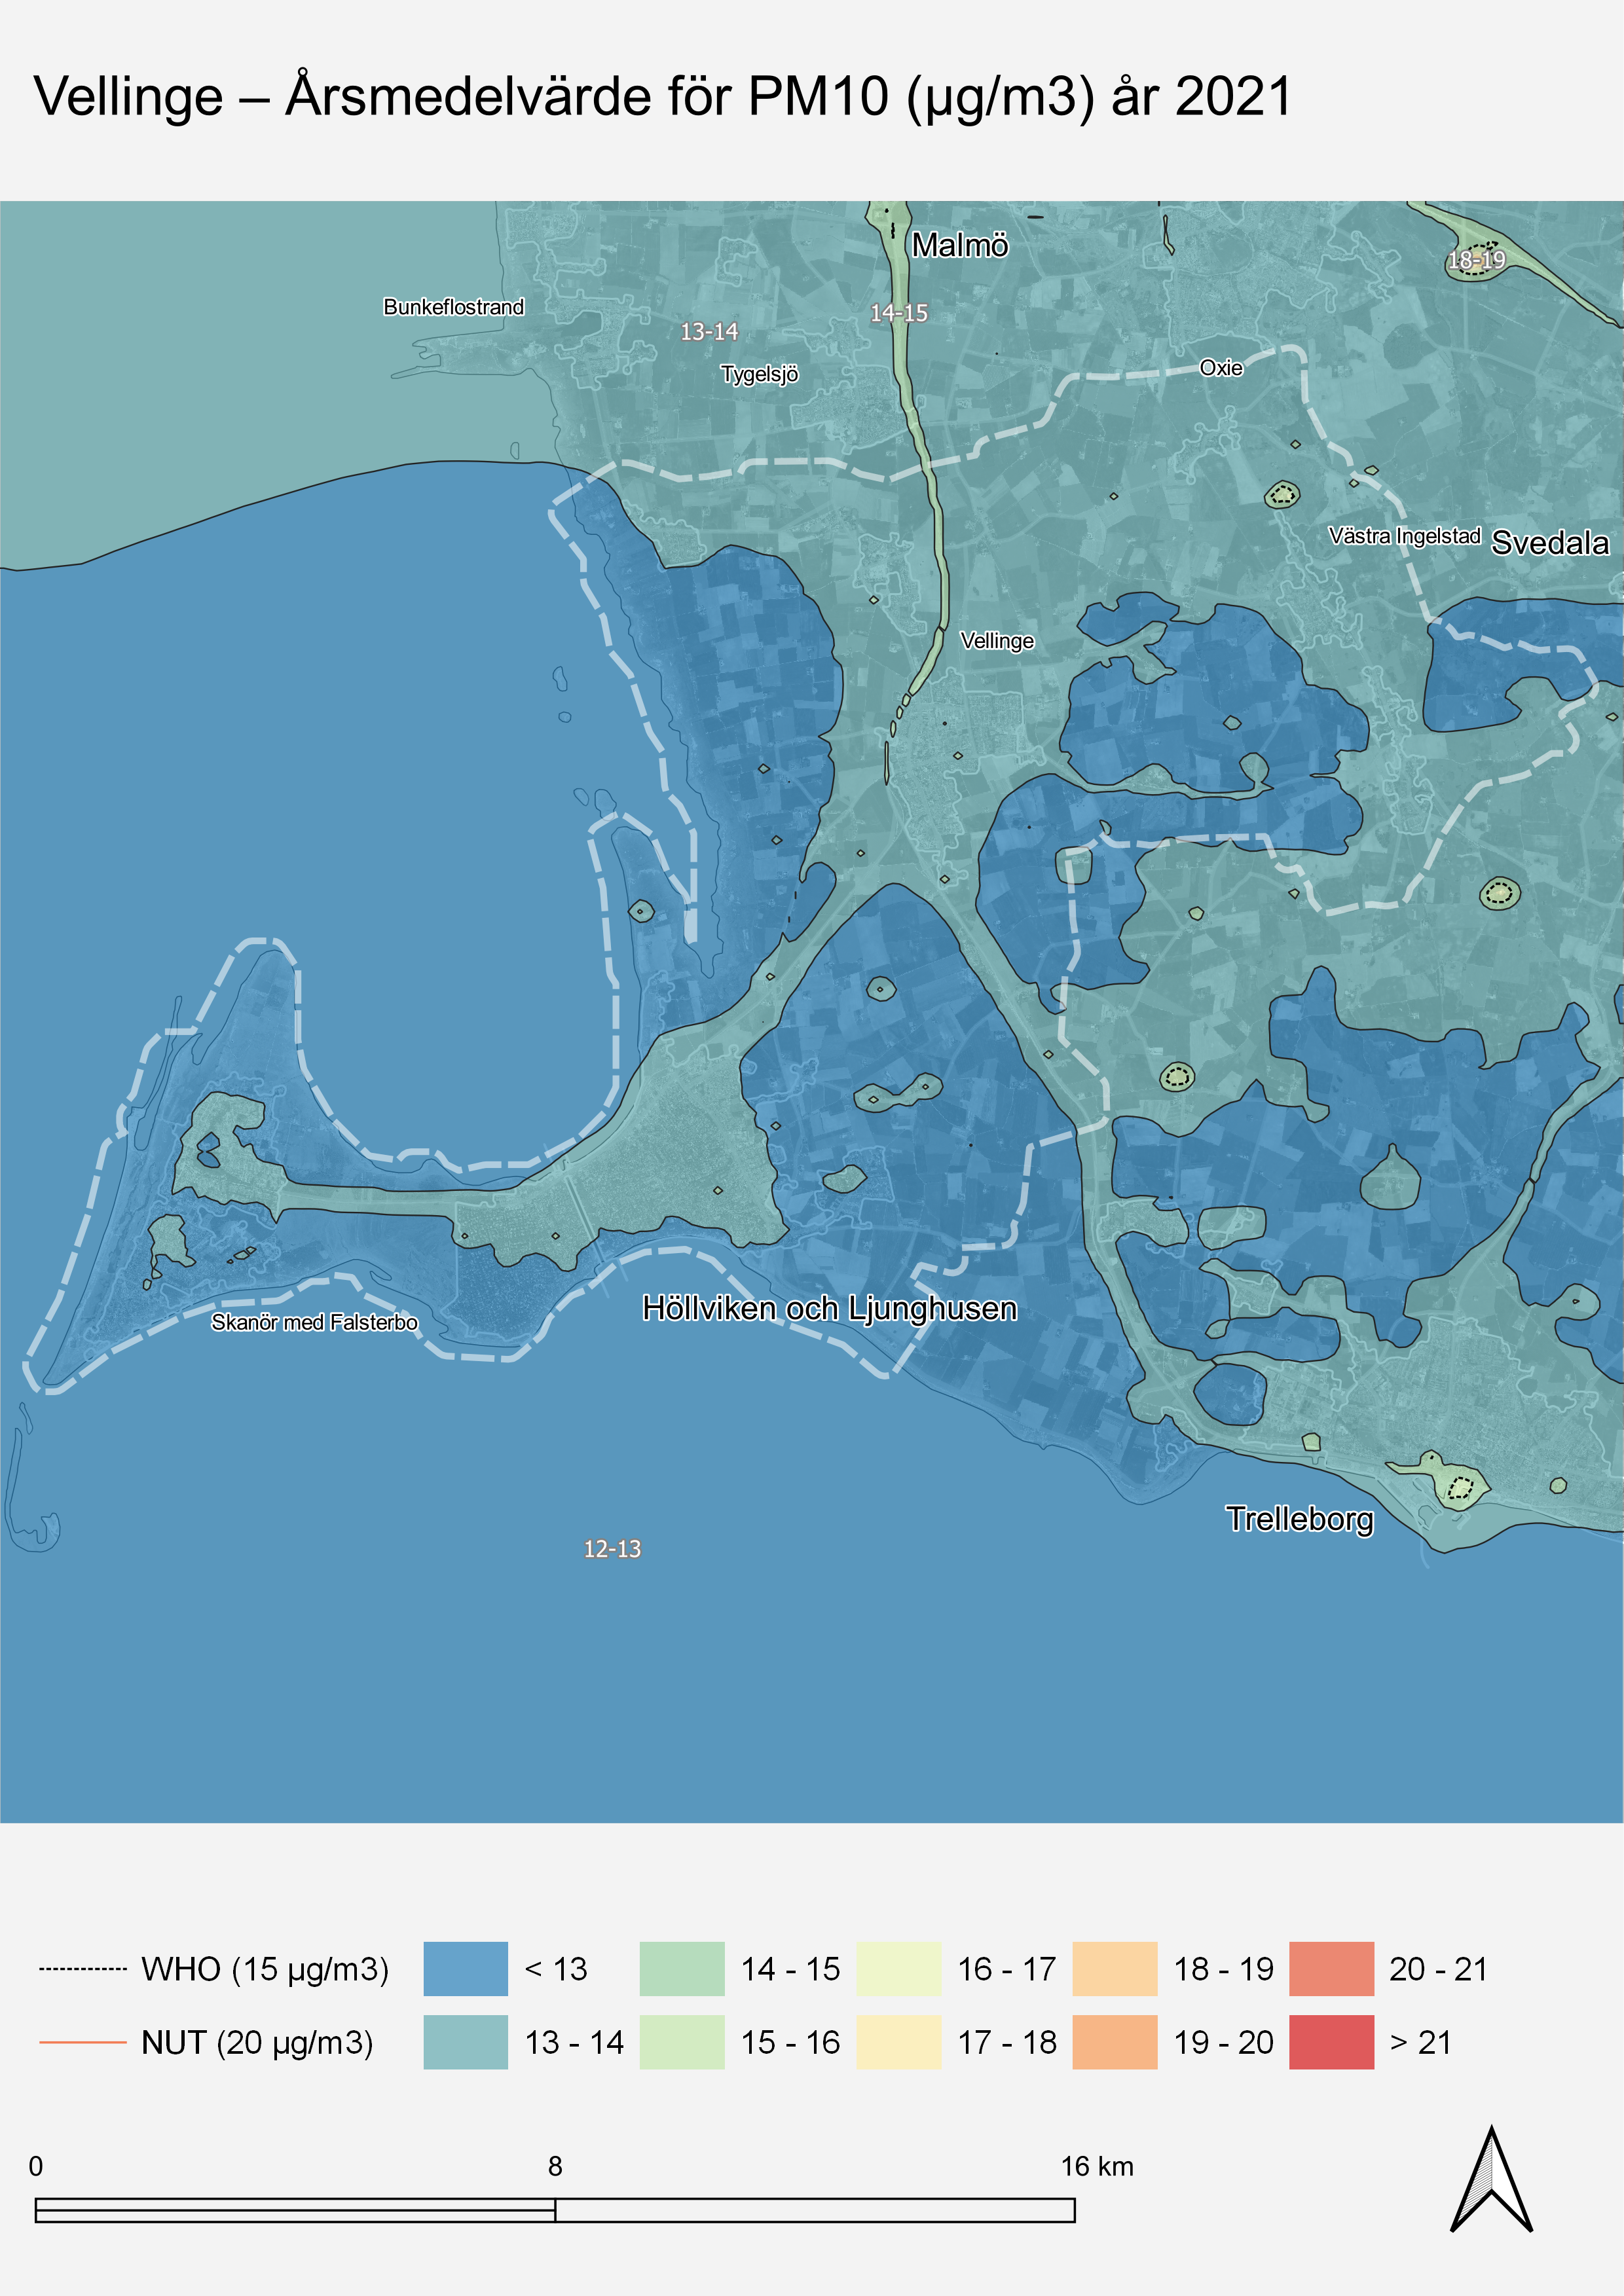Click the less than 13 blue swatch
The height and width of the screenshot is (2296, 1624).
click(465, 1969)
